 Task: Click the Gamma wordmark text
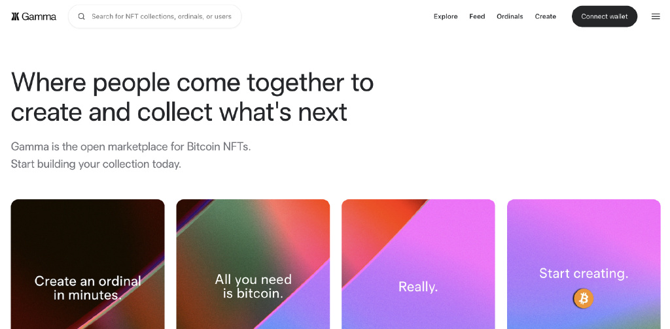point(39,16)
